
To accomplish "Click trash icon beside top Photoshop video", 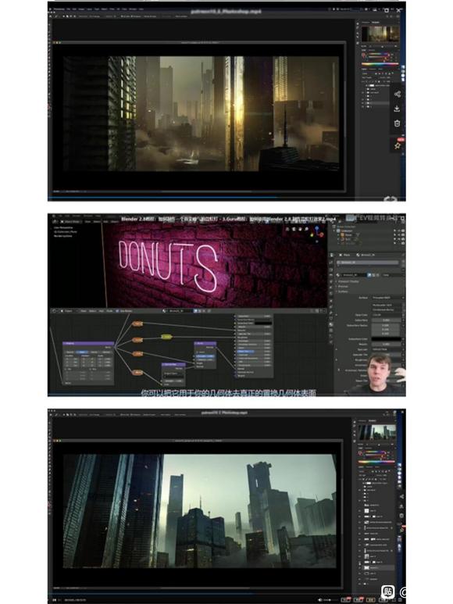I will tap(398, 123).
